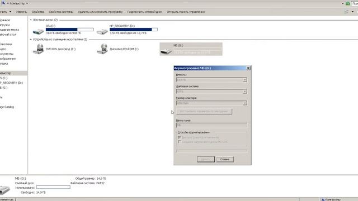Select Библиотеки in navigation pane
Image resolution: width=358 pixels, height=201 pixels.
point(6,44)
